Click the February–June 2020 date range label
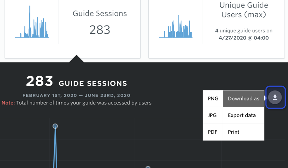Viewport: 288px width, 168px height. click(x=76, y=95)
